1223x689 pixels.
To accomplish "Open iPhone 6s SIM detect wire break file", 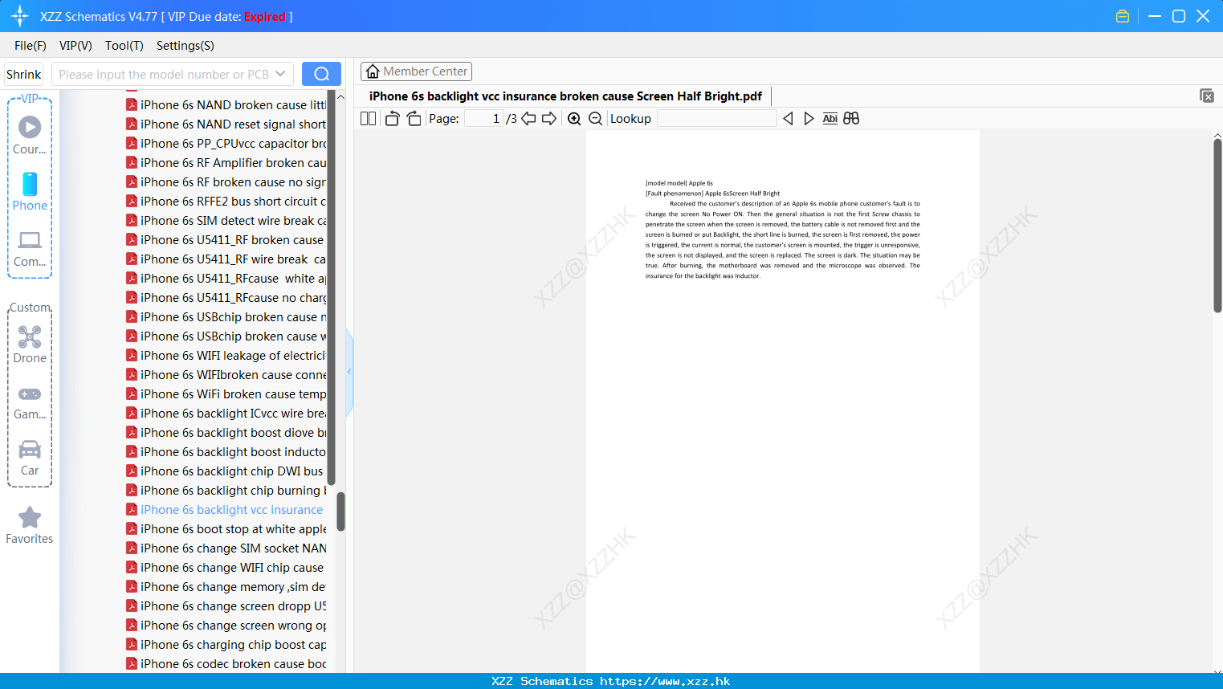I will 226,221.
